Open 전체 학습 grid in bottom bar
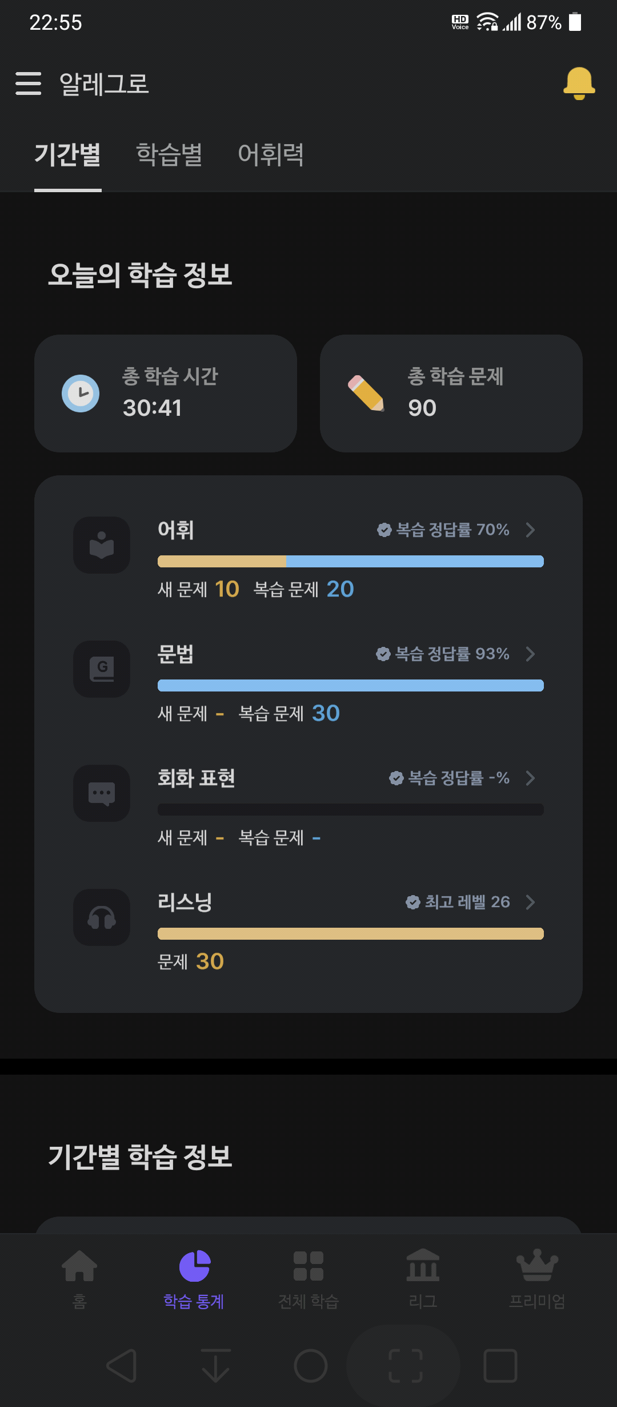 [308, 1279]
